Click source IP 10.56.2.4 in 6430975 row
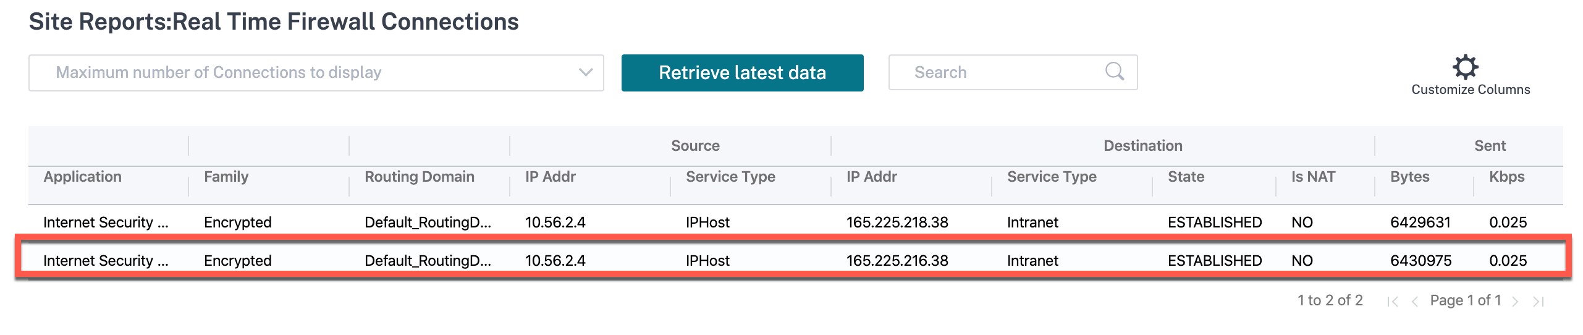The width and height of the screenshot is (1583, 335). tap(555, 261)
